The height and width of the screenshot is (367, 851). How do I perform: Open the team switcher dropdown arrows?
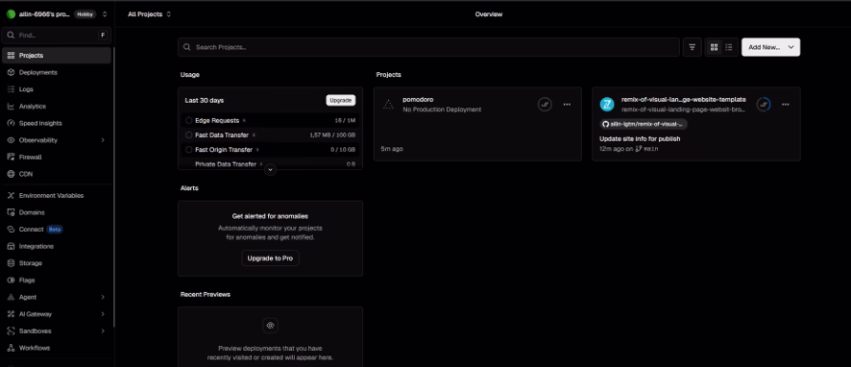coord(105,14)
